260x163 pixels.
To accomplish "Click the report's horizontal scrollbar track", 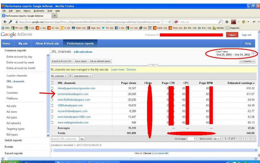I will tap(154, 150).
